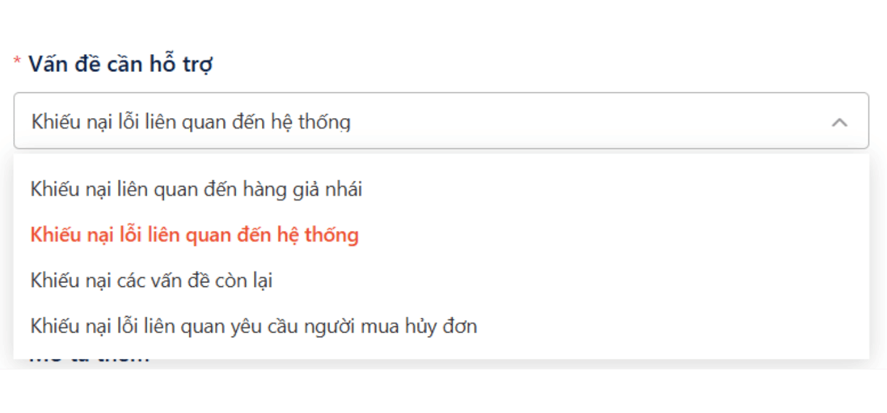Click the 'Vấn đề cần hỗ trợ' combo box

point(441,121)
